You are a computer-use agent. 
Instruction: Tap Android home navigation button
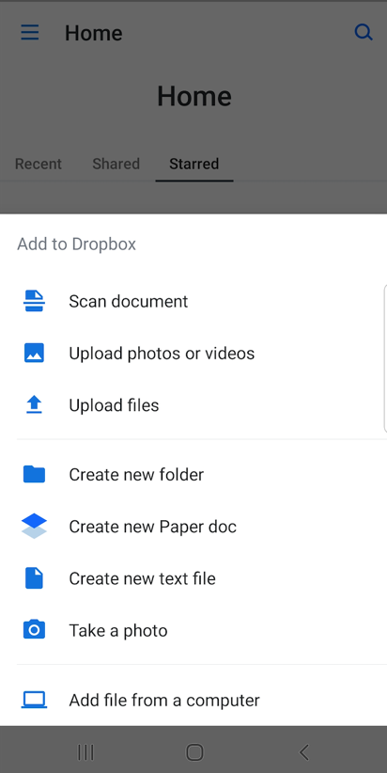[x=194, y=752]
